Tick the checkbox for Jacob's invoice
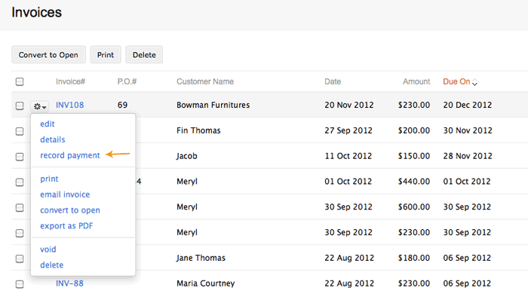Screen dimensions: 528x294 coord(20,157)
